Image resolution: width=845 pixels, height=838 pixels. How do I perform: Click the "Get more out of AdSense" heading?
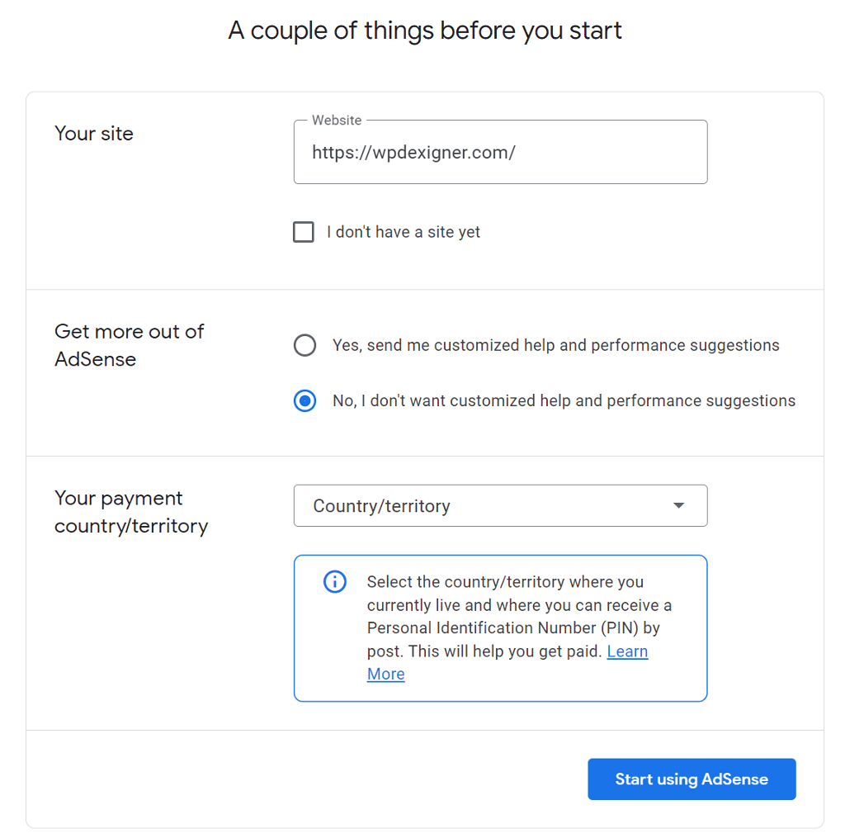[129, 345]
